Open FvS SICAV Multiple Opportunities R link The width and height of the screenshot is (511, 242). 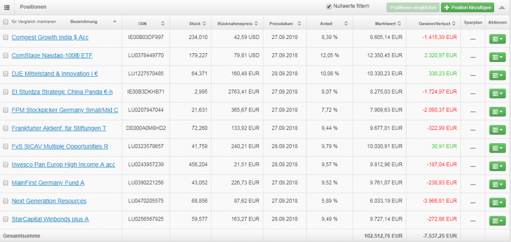tap(60, 147)
